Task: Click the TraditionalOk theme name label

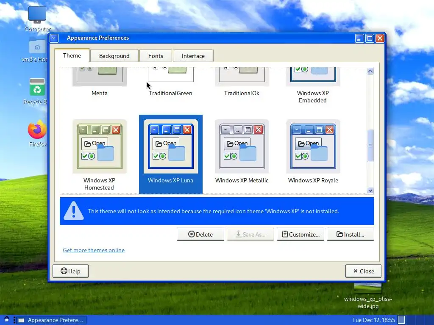Action: (x=242, y=93)
